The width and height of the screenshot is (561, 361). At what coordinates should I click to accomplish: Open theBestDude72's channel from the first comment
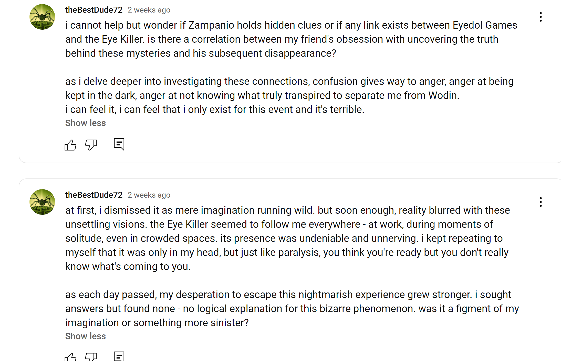click(94, 10)
